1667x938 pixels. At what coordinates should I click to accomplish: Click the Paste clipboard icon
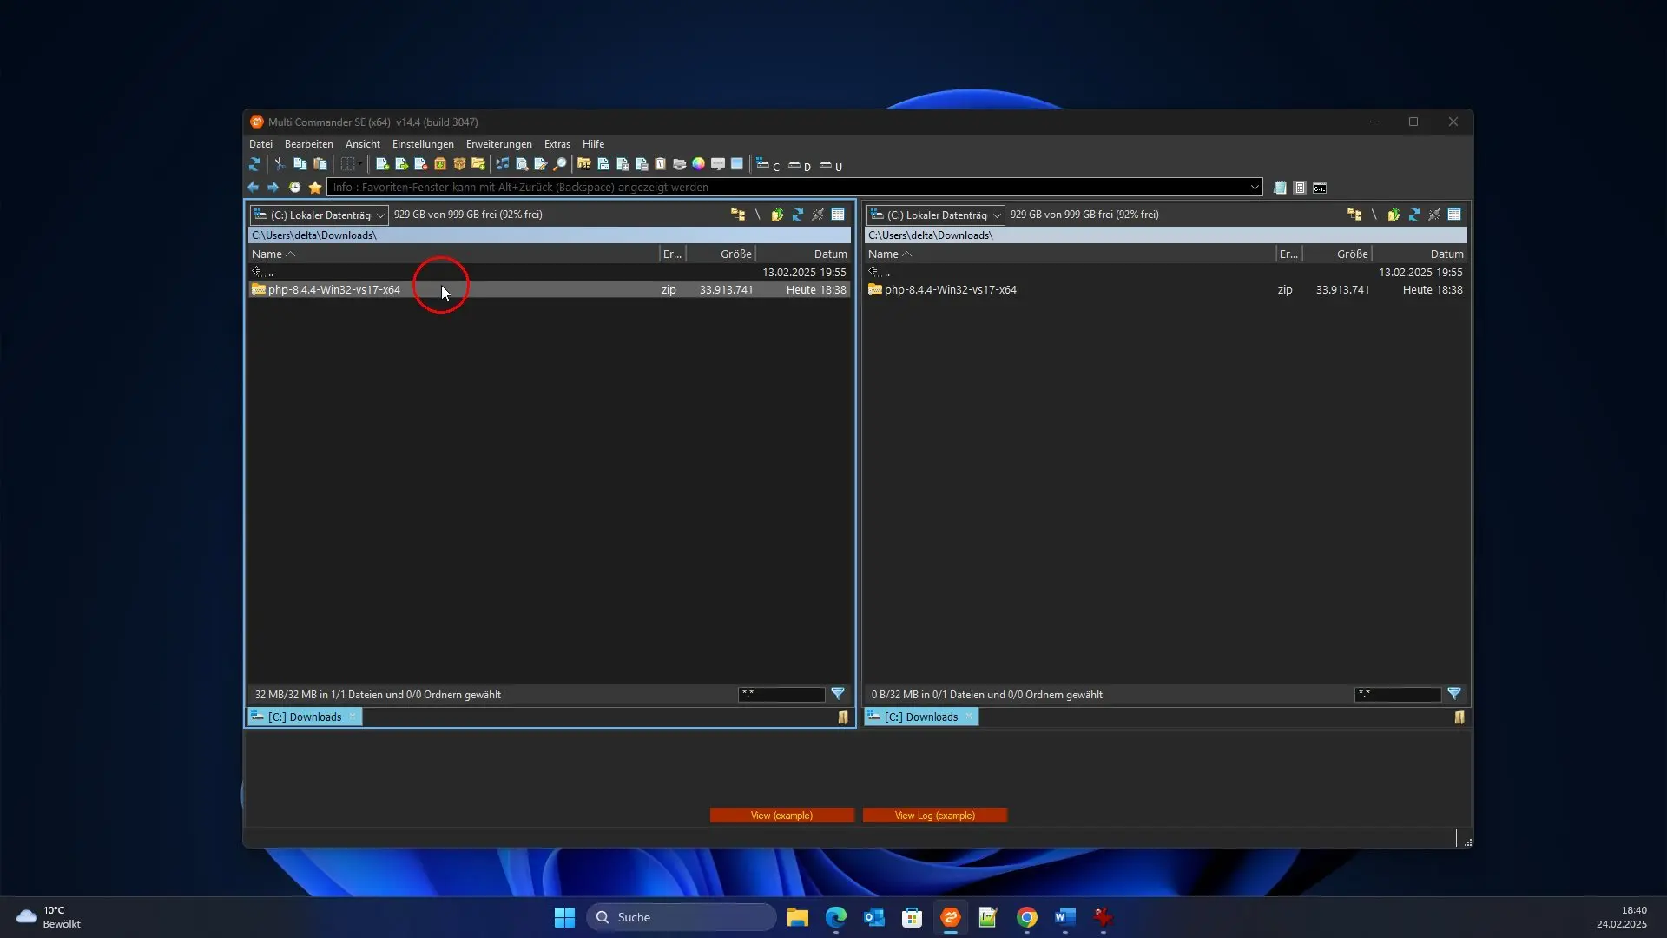tap(320, 164)
